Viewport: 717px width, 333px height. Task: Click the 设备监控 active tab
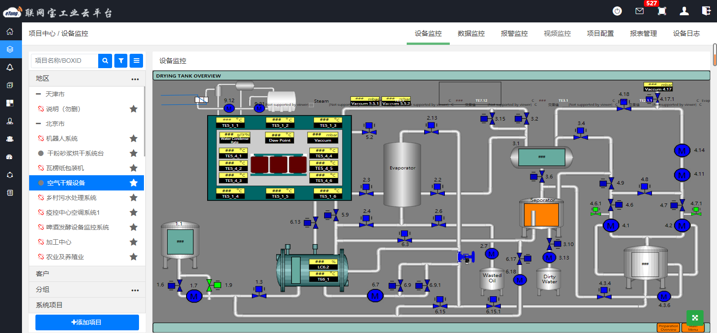428,34
